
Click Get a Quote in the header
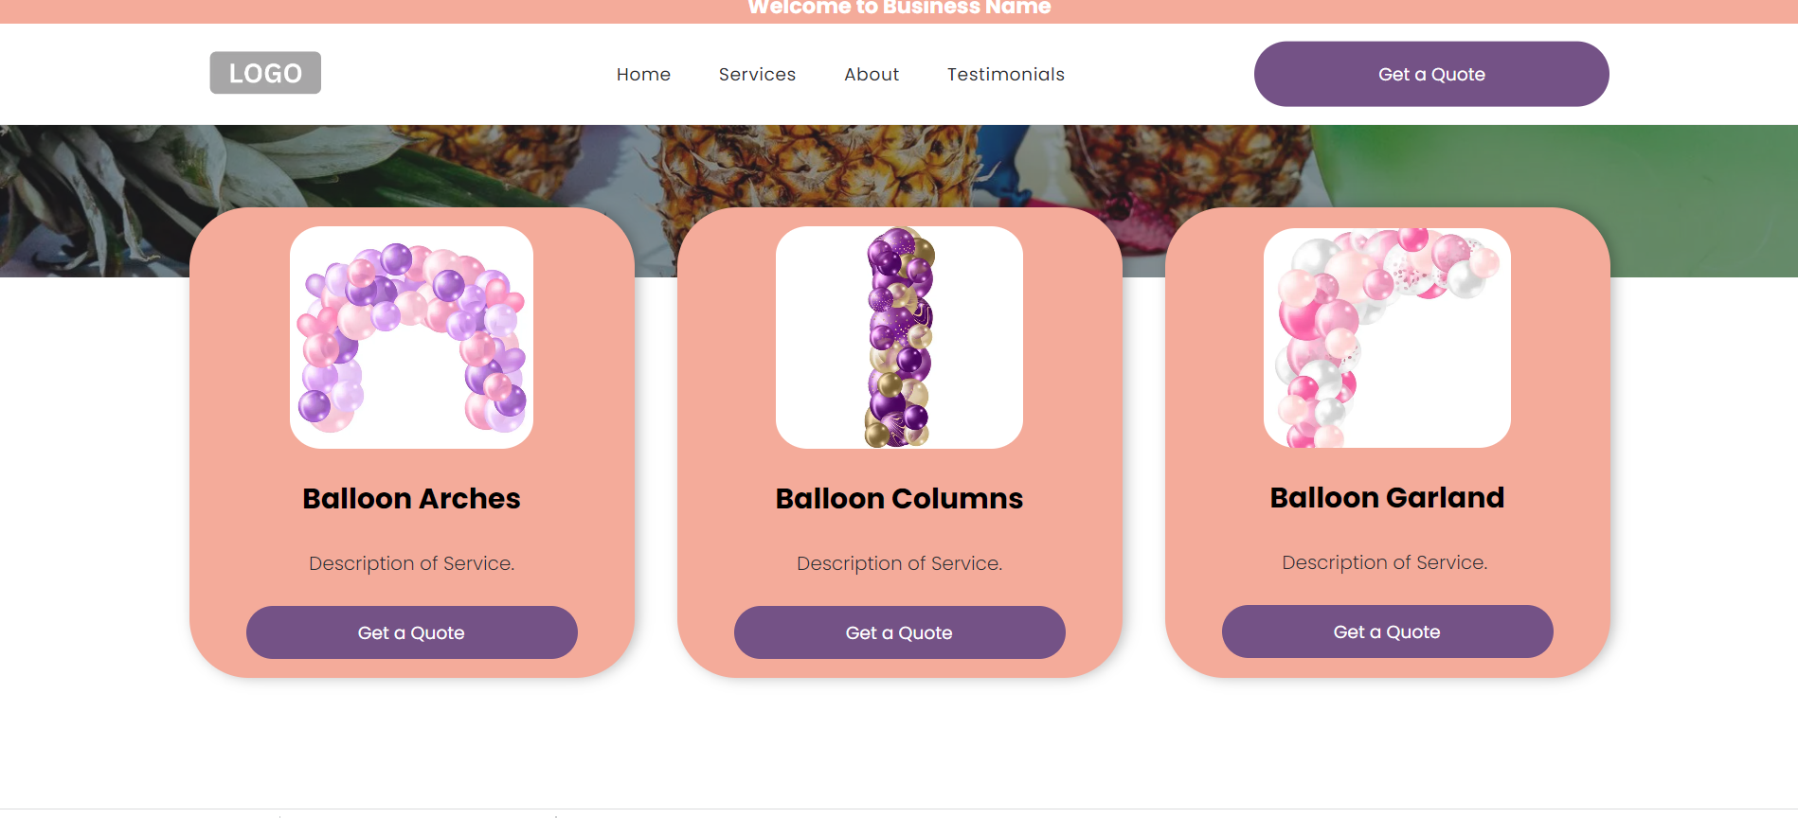[x=1431, y=73]
